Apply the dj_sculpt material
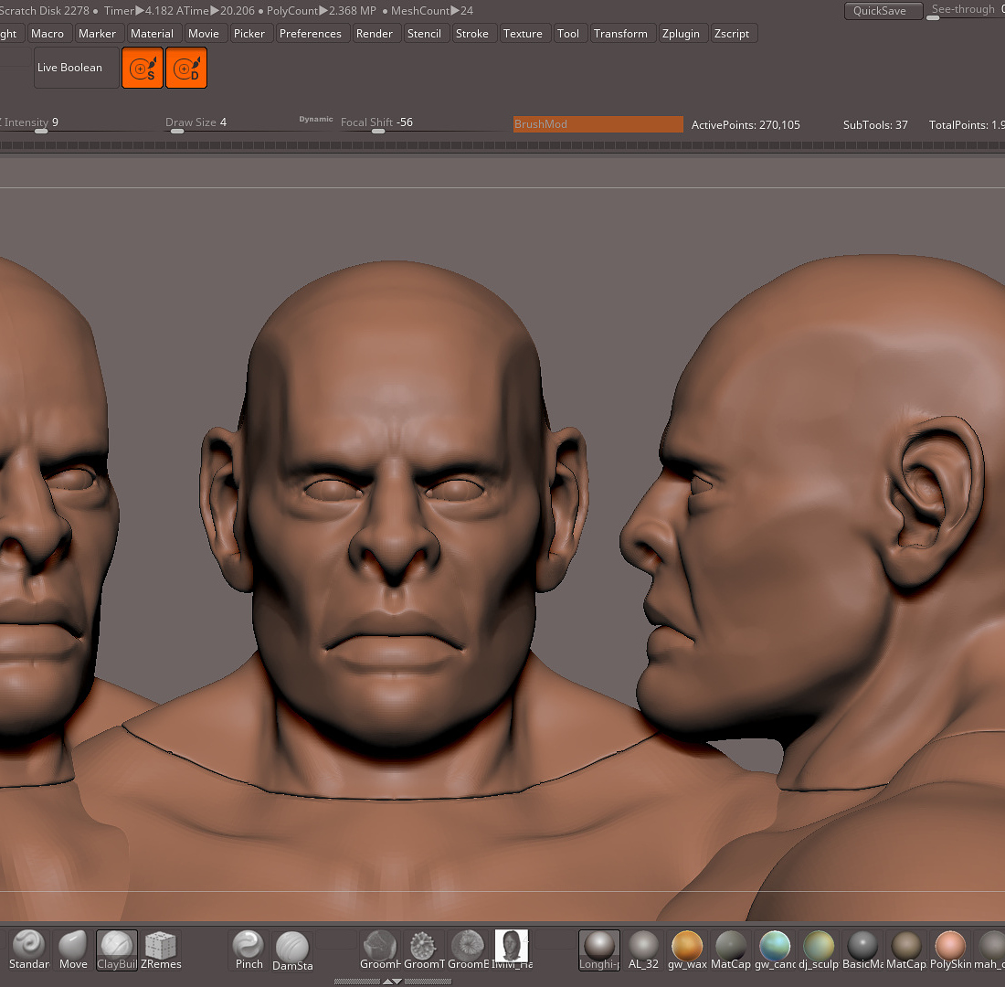Screen dimensions: 1005x987 coord(819,950)
